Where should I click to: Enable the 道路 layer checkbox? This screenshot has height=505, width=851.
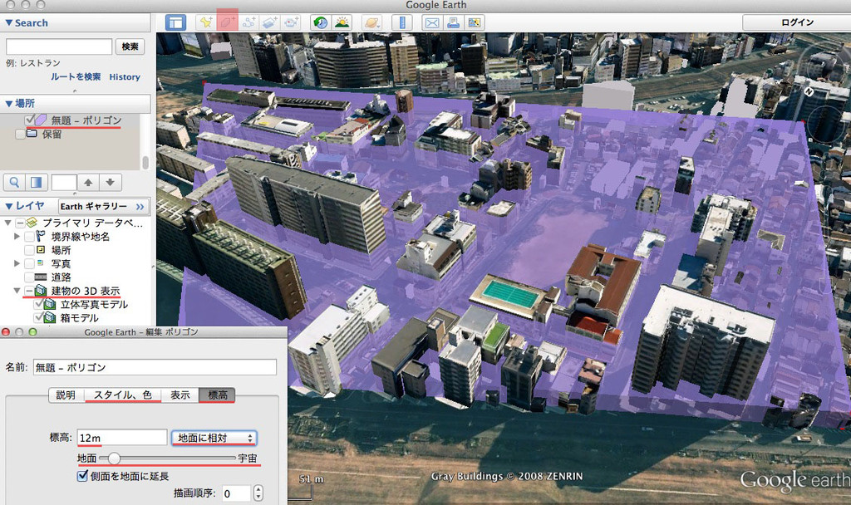[29, 277]
